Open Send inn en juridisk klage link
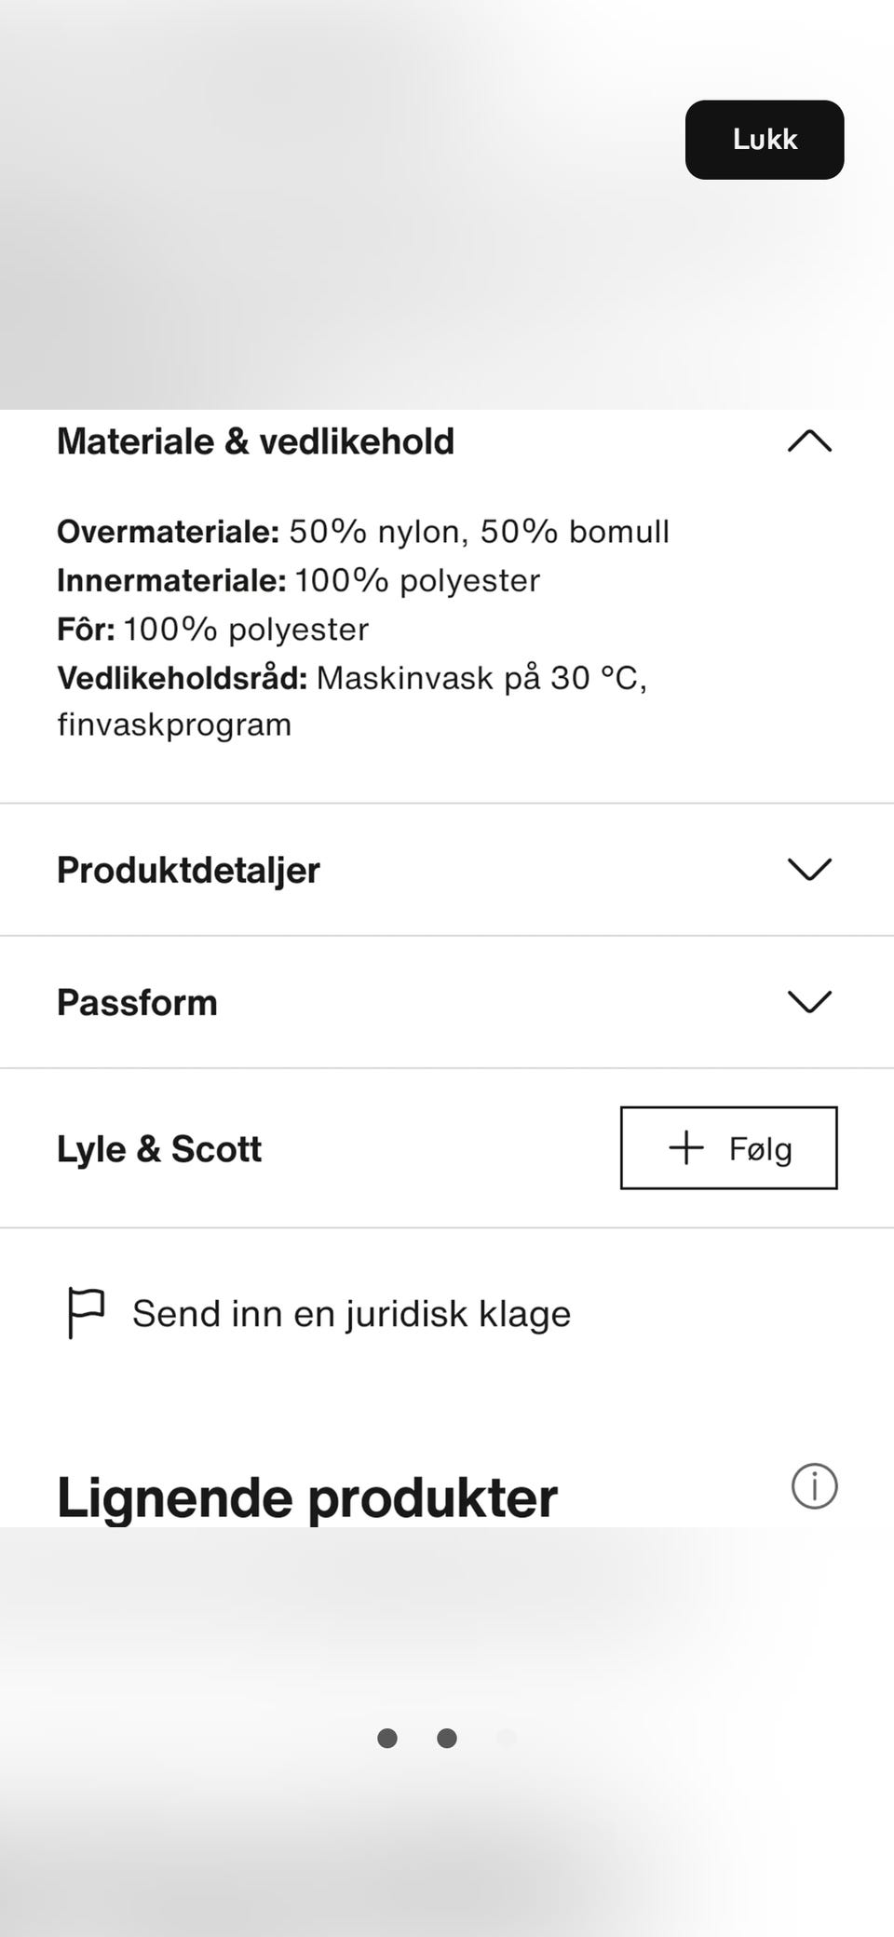Image resolution: width=894 pixels, height=1937 pixels. pos(351,1314)
